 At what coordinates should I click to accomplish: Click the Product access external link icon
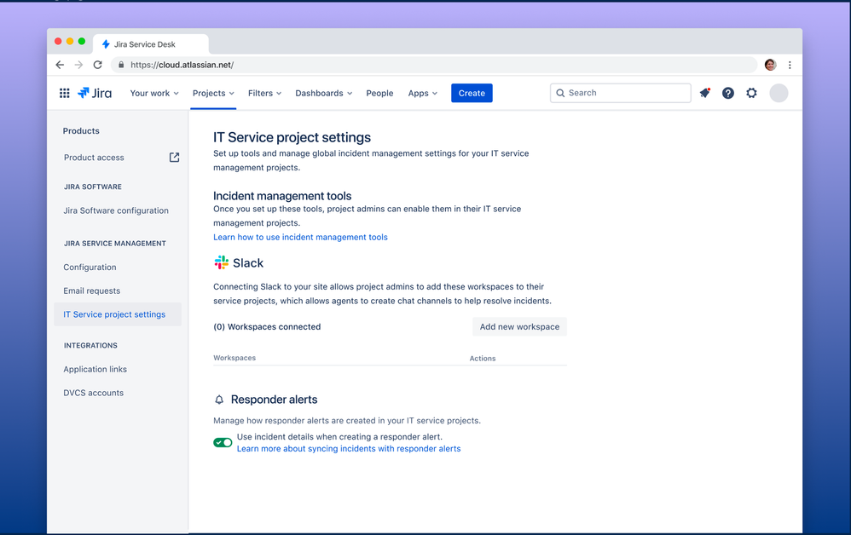click(174, 158)
